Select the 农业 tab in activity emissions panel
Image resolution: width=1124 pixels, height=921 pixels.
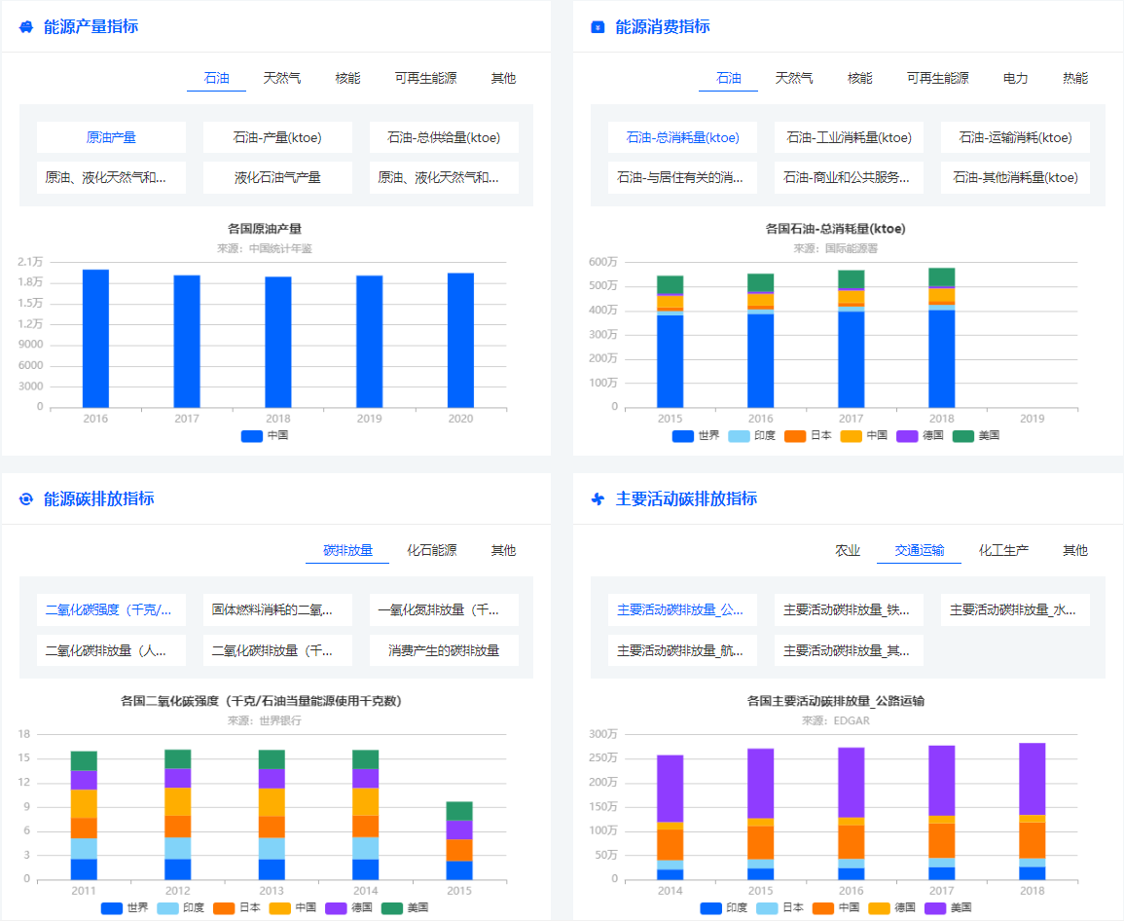click(848, 549)
